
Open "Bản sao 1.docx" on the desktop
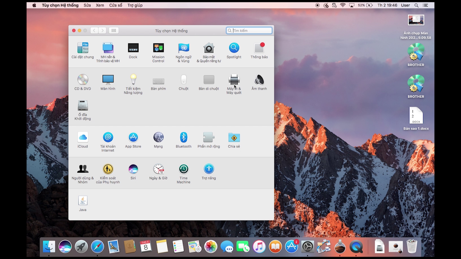(416, 115)
